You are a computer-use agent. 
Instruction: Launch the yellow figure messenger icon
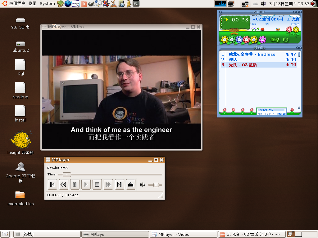[x=129, y=4]
